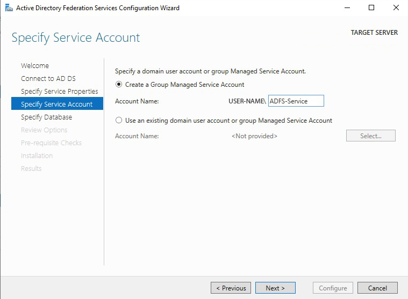Click Pre-requisite Checks in sidebar
This screenshot has width=408, height=299.
point(51,143)
